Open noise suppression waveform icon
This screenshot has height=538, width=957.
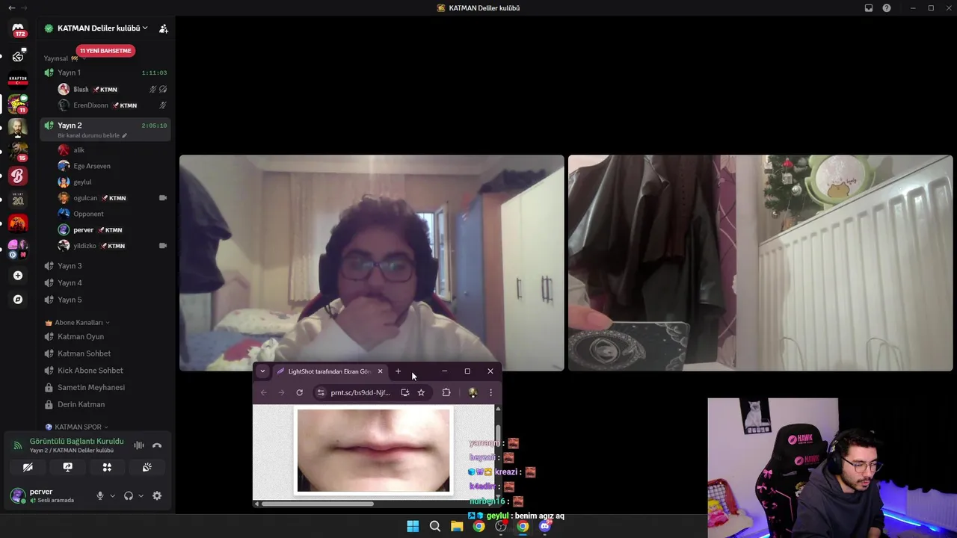pos(139,445)
